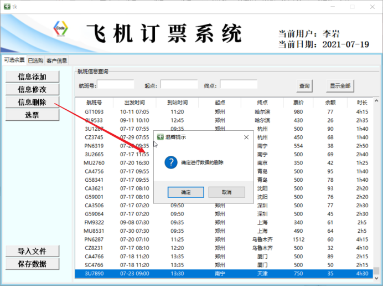Select flight row CZ8231
Image resolution: width=383 pixels, height=286 pixels.
click(x=224, y=248)
